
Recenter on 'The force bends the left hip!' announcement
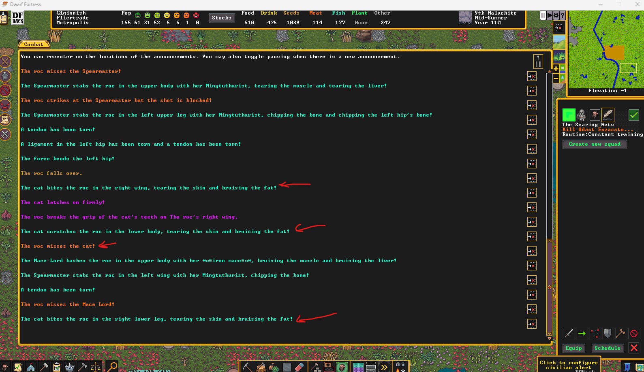point(532,164)
